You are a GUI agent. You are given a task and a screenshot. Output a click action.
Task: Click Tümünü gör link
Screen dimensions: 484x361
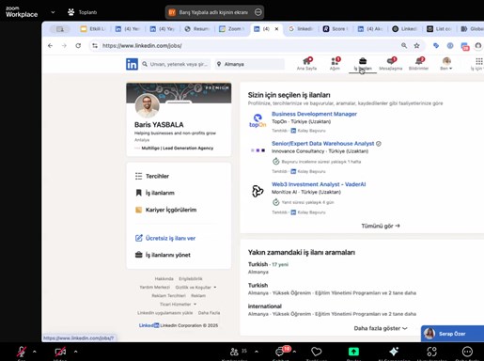coord(381,226)
